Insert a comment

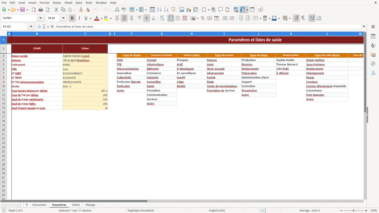point(220,10)
